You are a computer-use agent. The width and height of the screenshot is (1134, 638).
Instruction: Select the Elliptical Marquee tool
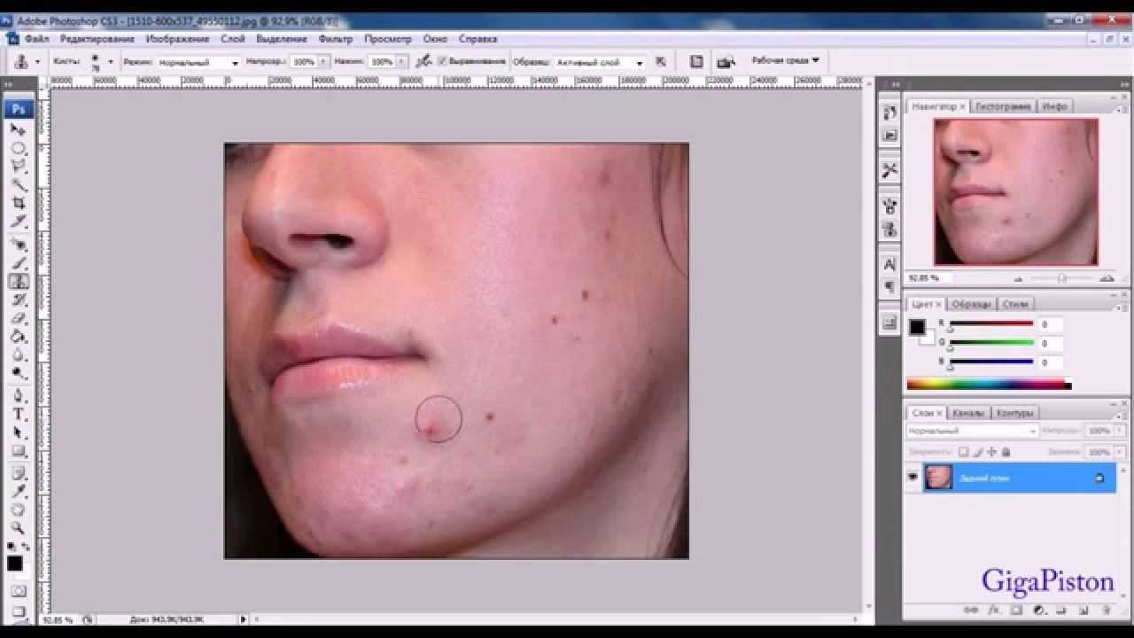click(x=19, y=148)
